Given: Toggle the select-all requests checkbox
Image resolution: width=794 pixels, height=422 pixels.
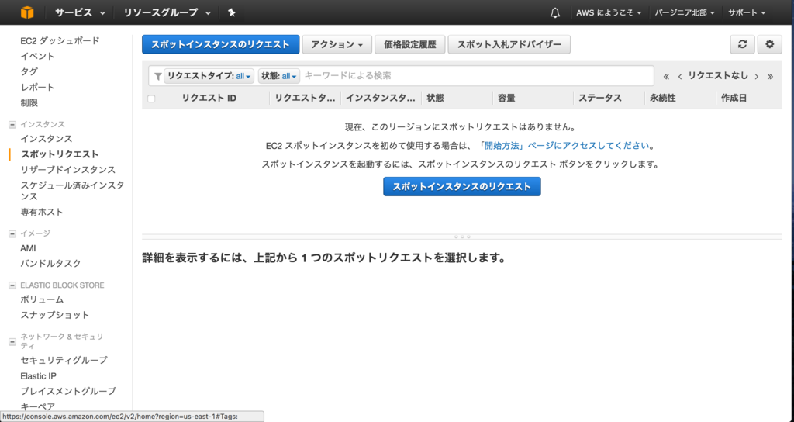Looking at the screenshot, I should pos(151,99).
